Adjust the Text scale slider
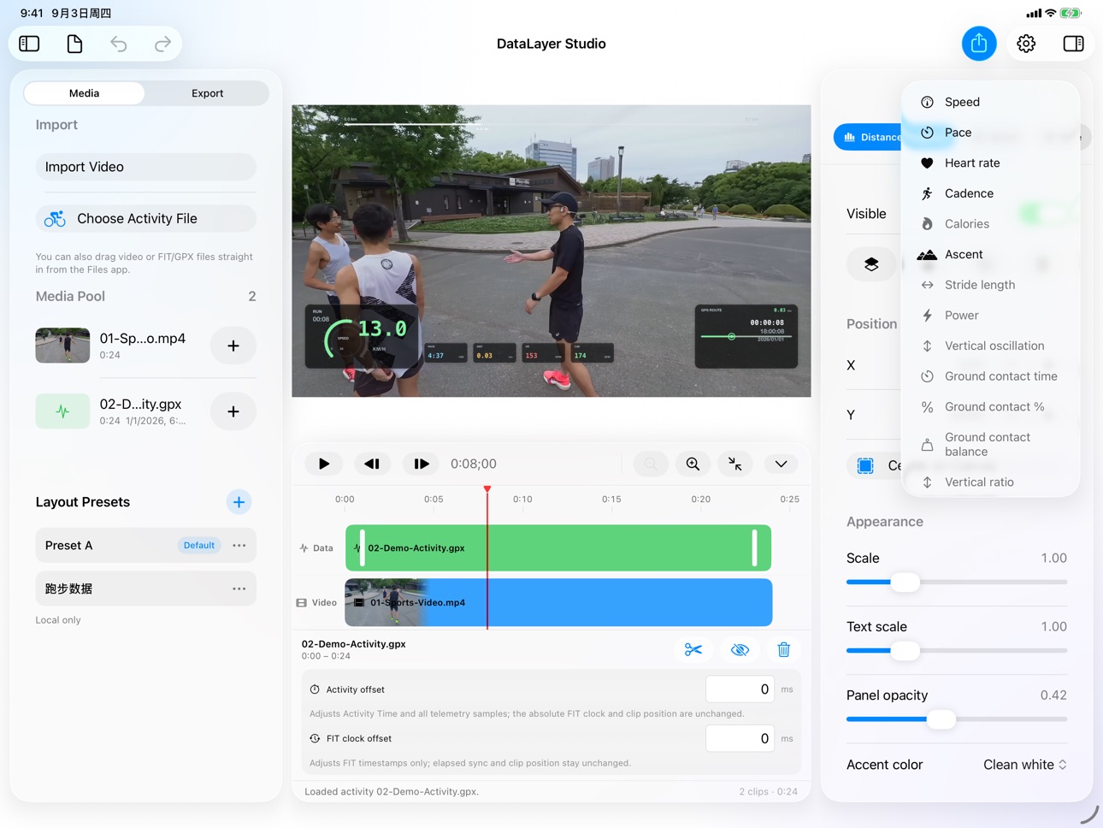This screenshot has height=828, width=1103. pos(905,651)
